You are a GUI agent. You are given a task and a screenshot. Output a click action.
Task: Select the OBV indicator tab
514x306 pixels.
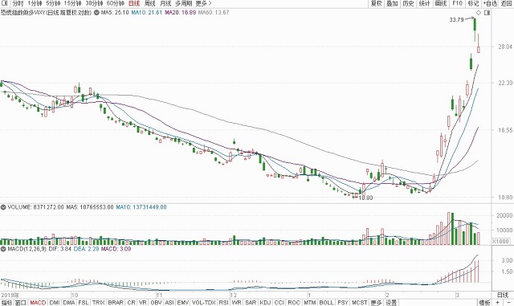[x=156, y=303]
